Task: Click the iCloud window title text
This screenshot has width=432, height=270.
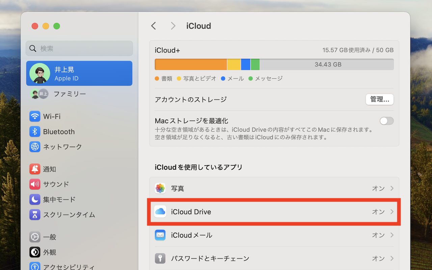Action: pos(199,26)
